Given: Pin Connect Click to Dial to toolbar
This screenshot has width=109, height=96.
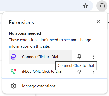Looking at the screenshot, I should pos(79,57).
